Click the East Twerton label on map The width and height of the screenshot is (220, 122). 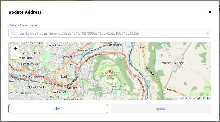click(35, 77)
